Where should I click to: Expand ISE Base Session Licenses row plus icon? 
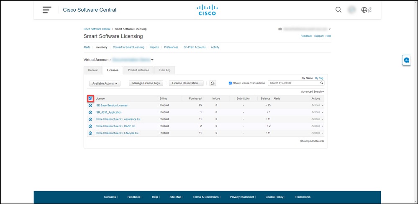(x=90, y=106)
